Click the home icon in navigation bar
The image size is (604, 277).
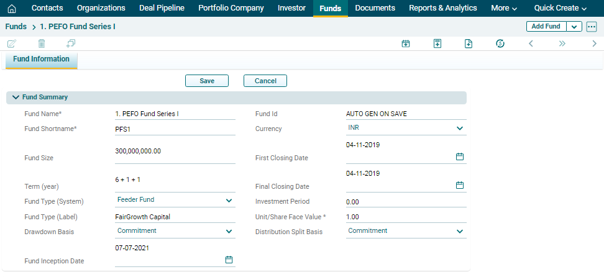coord(11,8)
